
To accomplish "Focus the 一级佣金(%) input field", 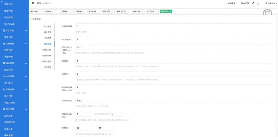I will (174, 40).
